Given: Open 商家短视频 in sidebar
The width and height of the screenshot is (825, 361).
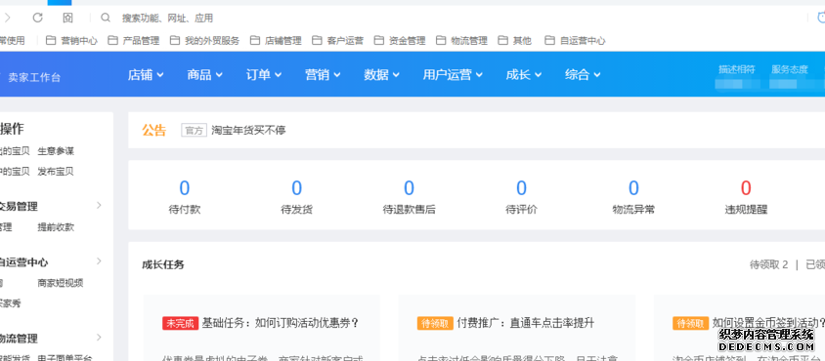Looking at the screenshot, I should pyautogui.click(x=61, y=283).
